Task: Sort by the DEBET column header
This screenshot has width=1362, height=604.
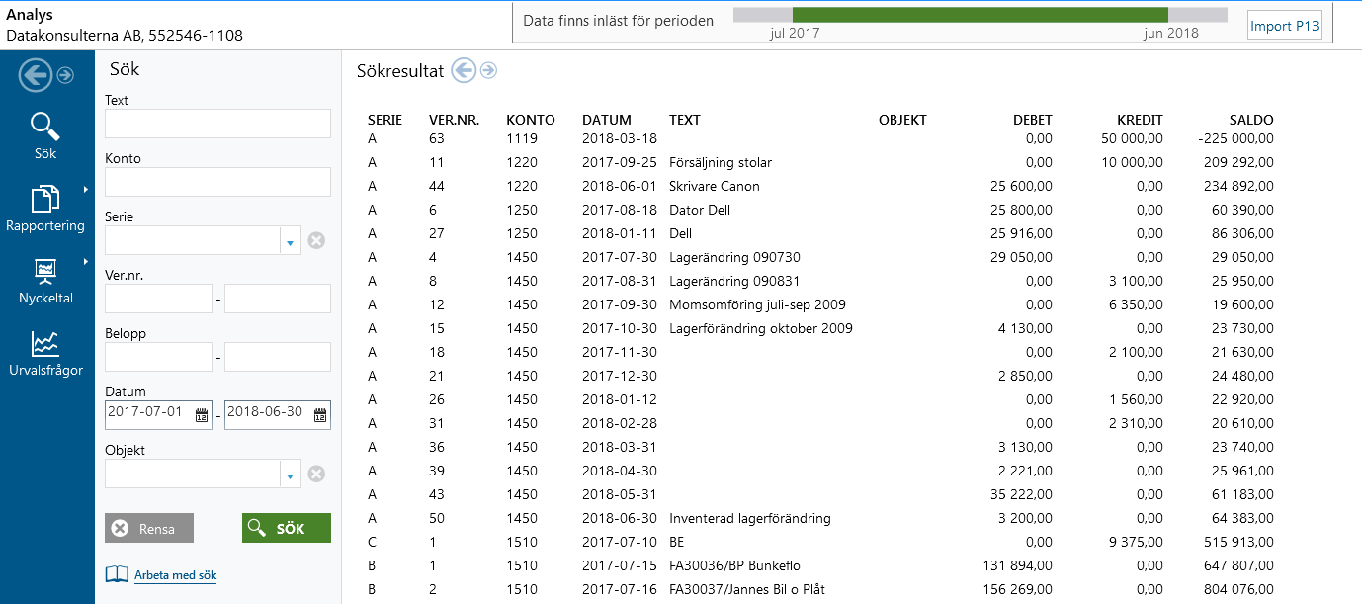Action: point(1033,120)
